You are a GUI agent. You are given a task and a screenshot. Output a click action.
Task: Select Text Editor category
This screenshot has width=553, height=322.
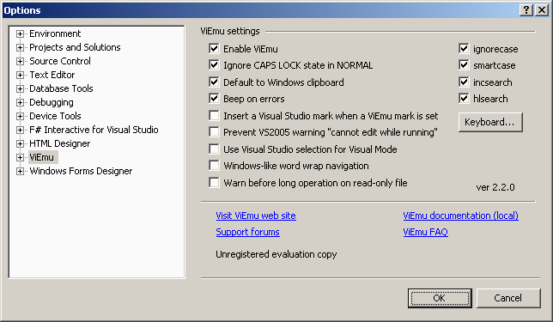52,75
